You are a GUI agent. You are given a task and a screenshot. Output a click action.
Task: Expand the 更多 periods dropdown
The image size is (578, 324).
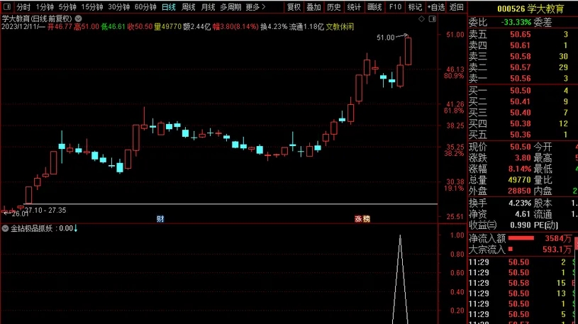(x=255, y=7)
